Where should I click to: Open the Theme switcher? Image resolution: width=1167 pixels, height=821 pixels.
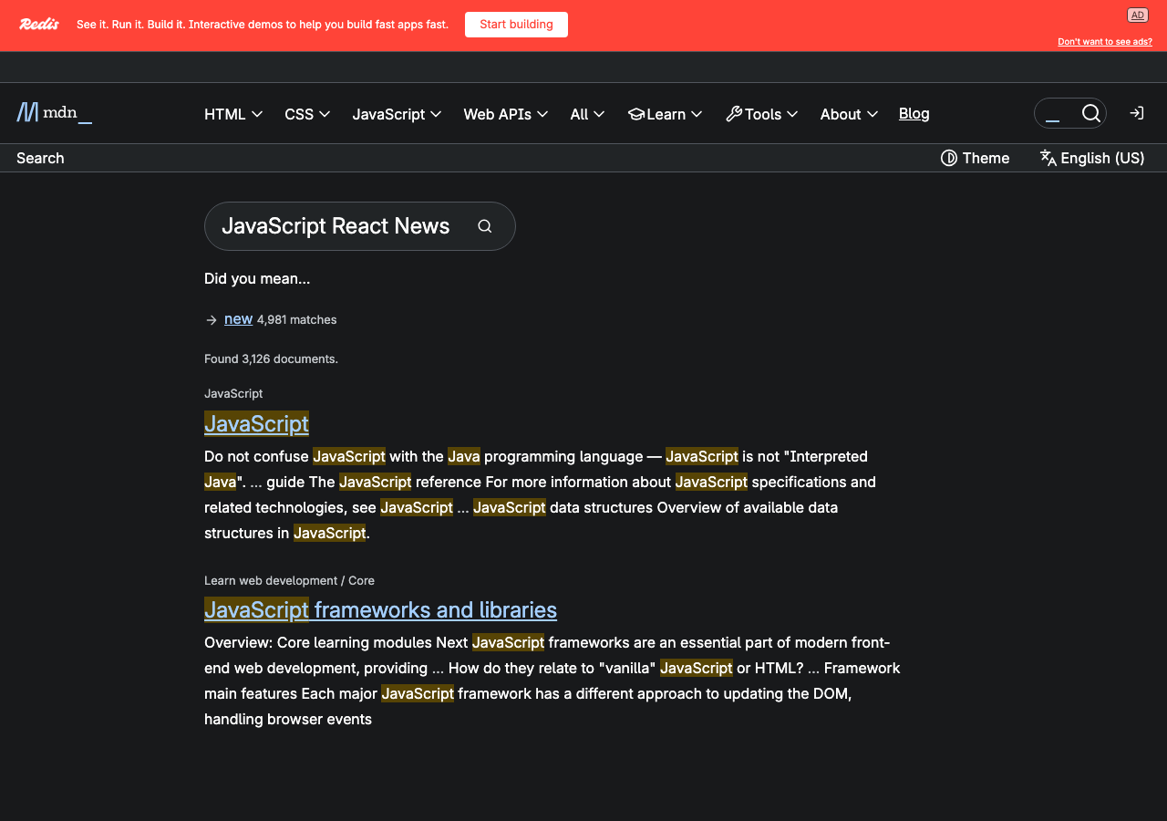(975, 158)
